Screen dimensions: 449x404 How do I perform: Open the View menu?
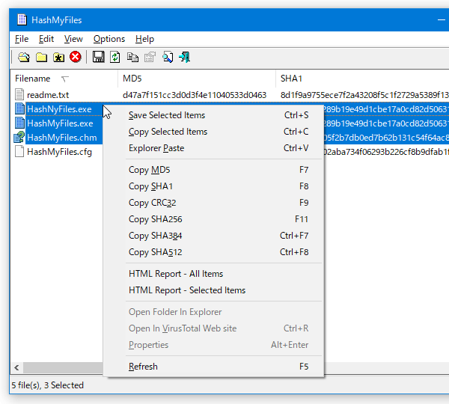tap(73, 39)
